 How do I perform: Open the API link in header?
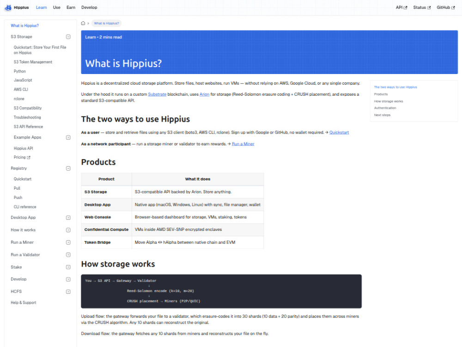tap(401, 8)
